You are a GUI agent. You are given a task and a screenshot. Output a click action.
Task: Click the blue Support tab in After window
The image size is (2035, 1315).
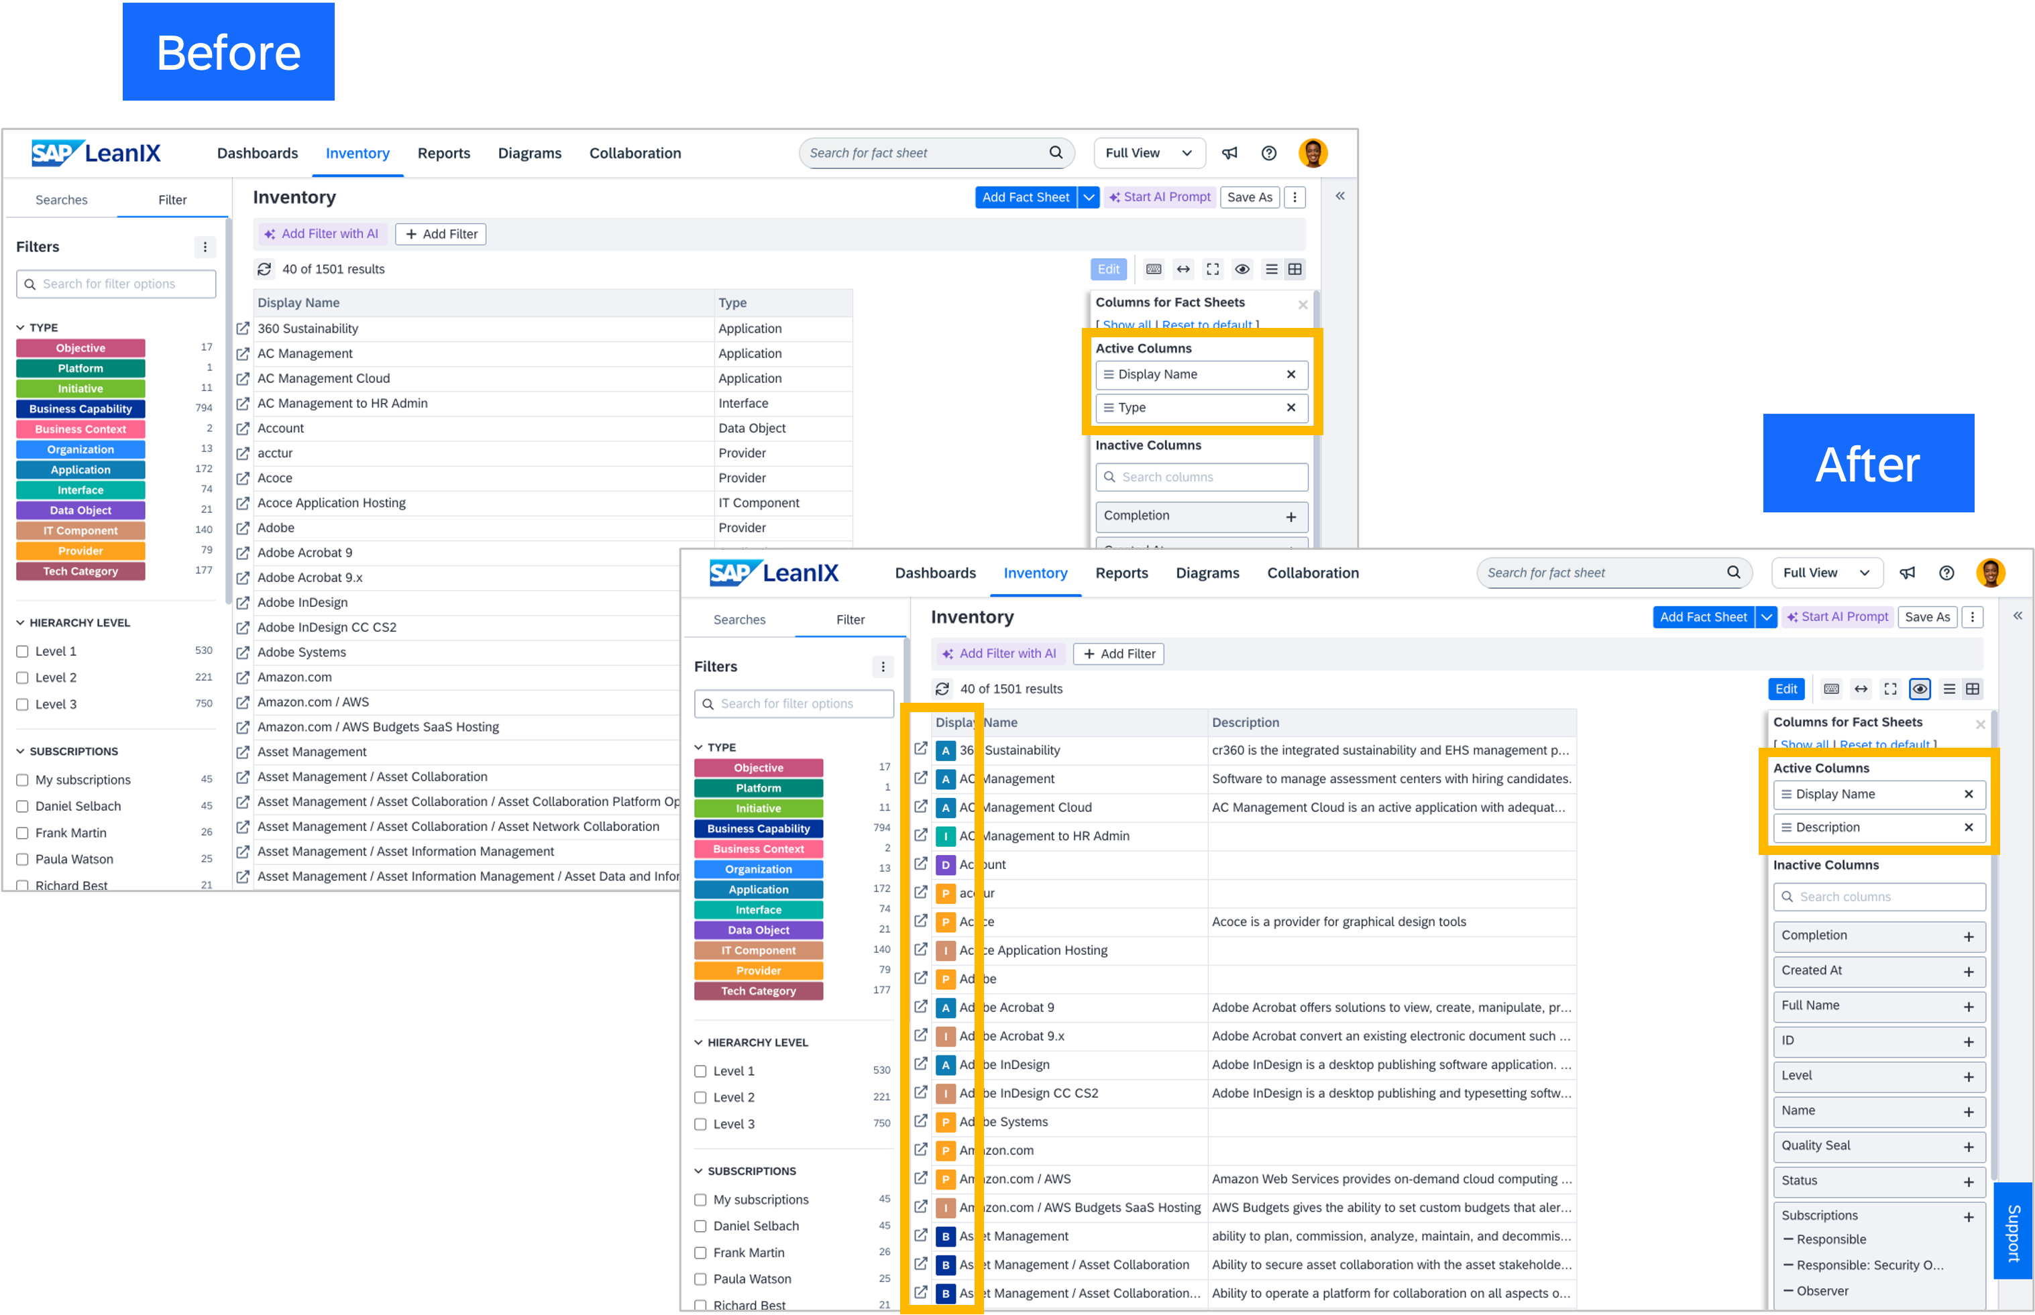pos(2014,1231)
